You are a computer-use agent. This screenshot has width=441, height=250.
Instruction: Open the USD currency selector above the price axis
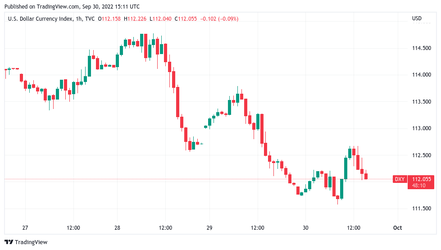click(x=417, y=18)
